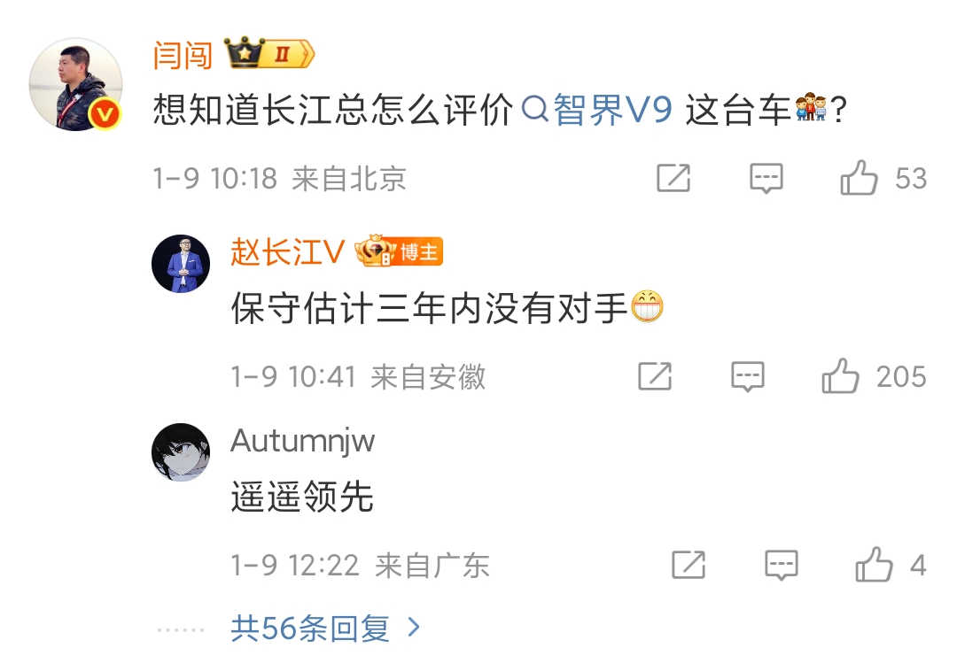
Task: Visit 赵长江V's profile via username
Action: tap(288, 251)
